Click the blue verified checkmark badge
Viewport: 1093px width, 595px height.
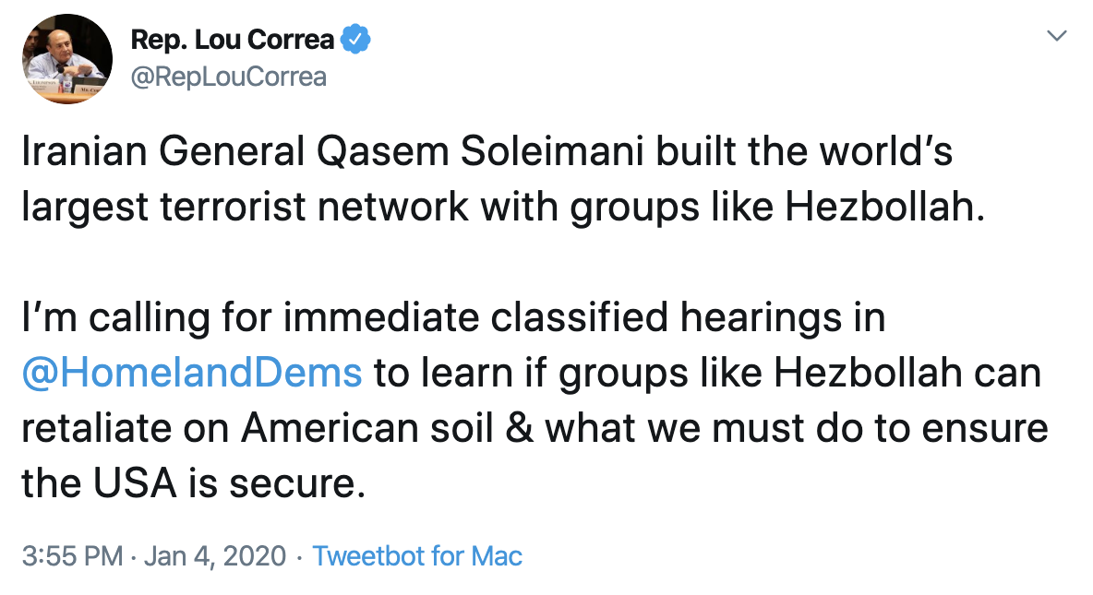(357, 40)
